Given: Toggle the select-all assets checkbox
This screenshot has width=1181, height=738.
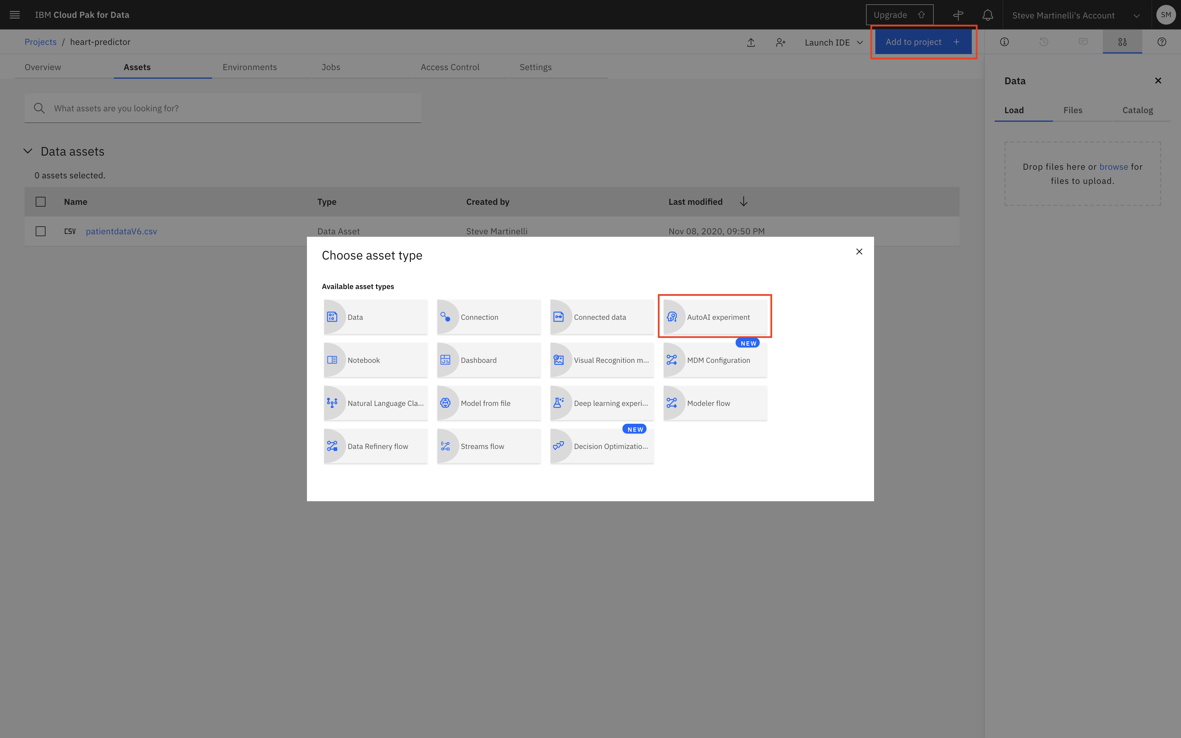Looking at the screenshot, I should (41, 202).
